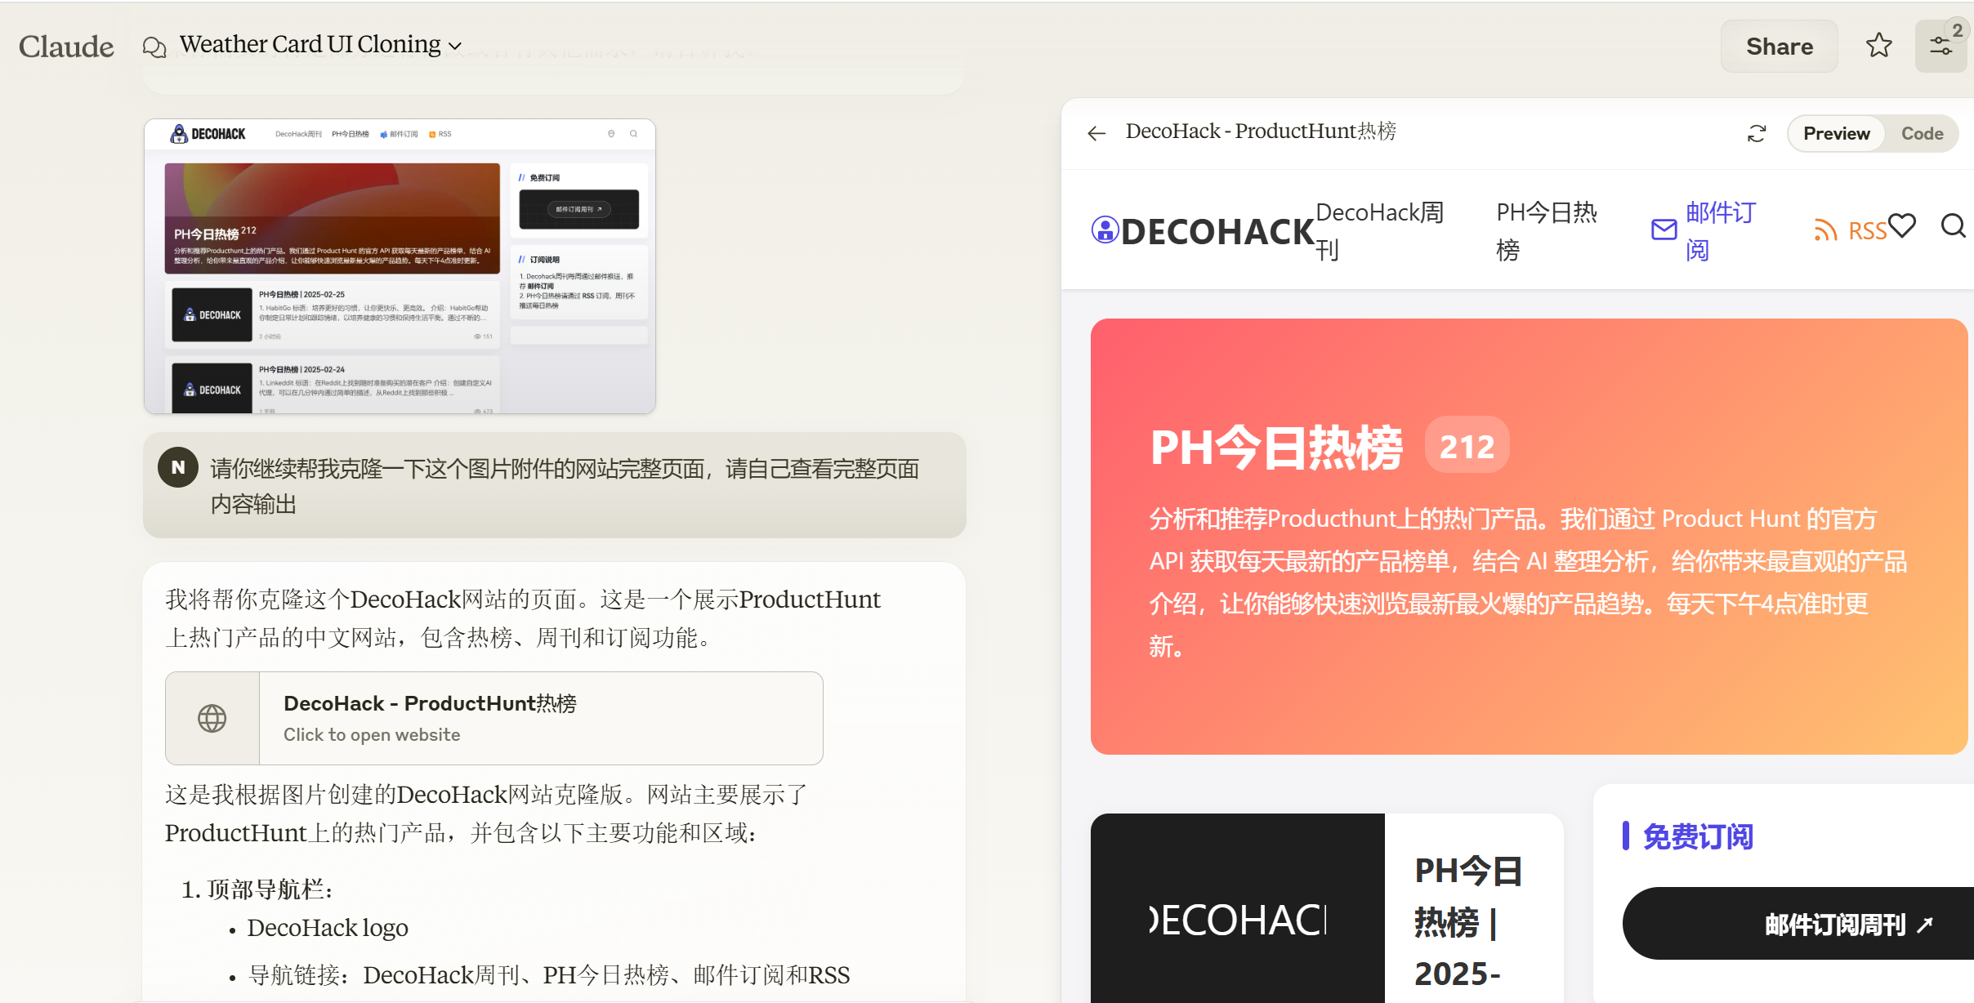Image resolution: width=1974 pixels, height=1003 pixels.
Task: Click the heart icon in preview navbar
Action: click(1902, 225)
